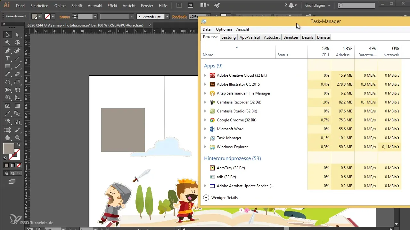This screenshot has height=230, width=410.
Task: Set paint mode to Color
Action: [6, 165]
